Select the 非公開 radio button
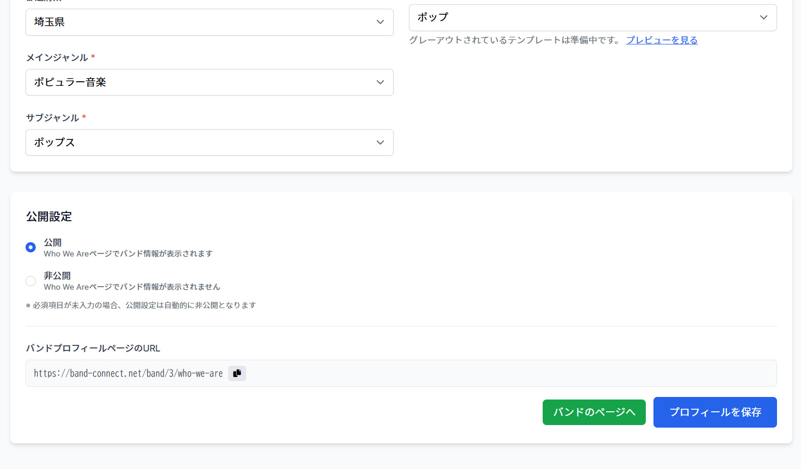The image size is (801, 469). [x=31, y=281]
